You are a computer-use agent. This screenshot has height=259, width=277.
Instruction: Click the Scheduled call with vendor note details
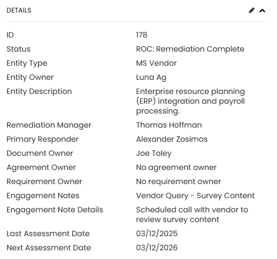tap(192, 214)
